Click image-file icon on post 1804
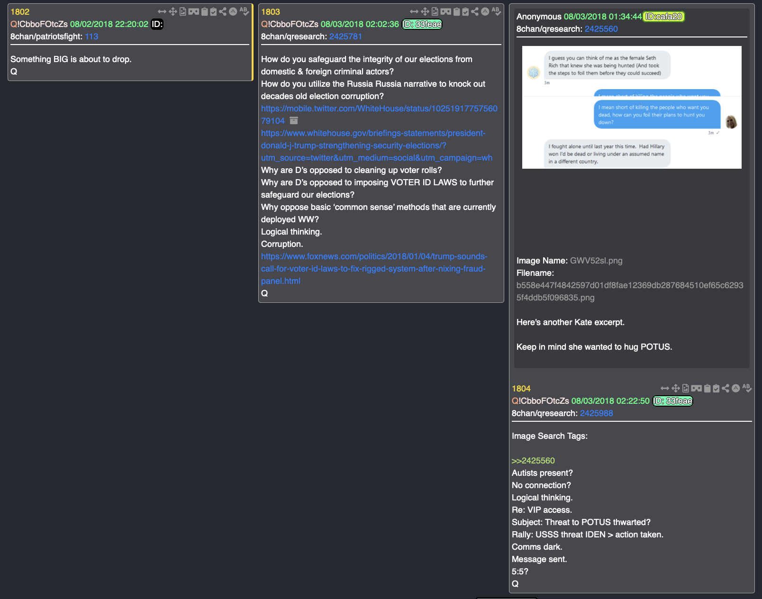This screenshot has width=762, height=599. [x=686, y=388]
